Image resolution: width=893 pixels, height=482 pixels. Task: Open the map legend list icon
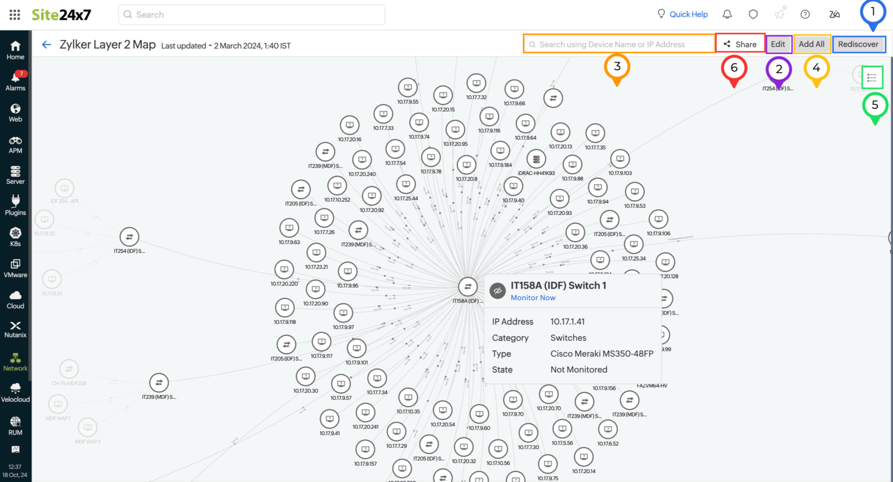872,78
